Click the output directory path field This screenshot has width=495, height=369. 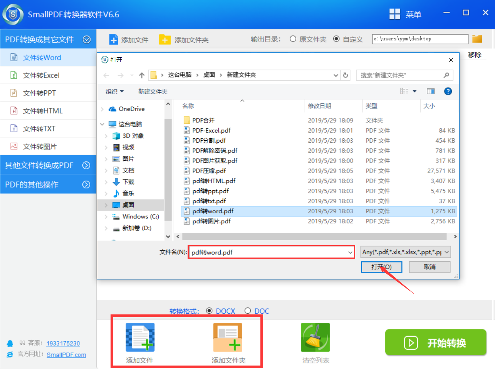tap(420, 39)
